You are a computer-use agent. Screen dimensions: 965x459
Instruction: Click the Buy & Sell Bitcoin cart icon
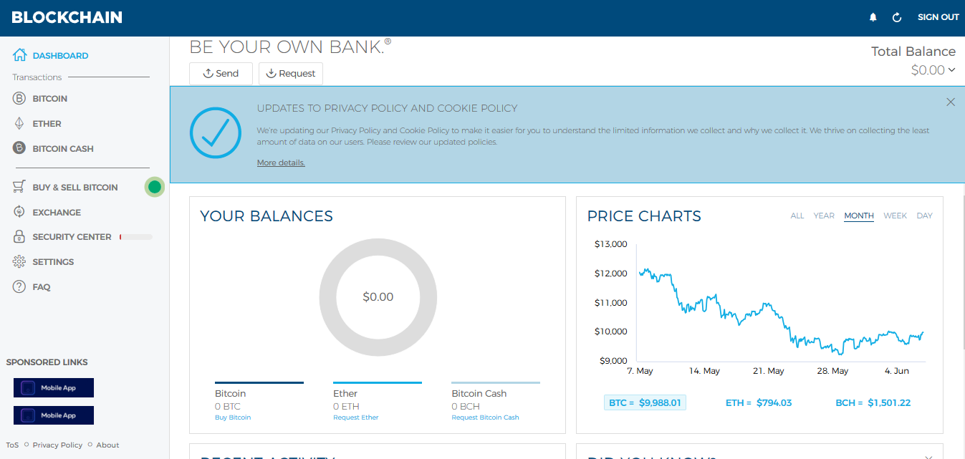[x=19, y=187]
